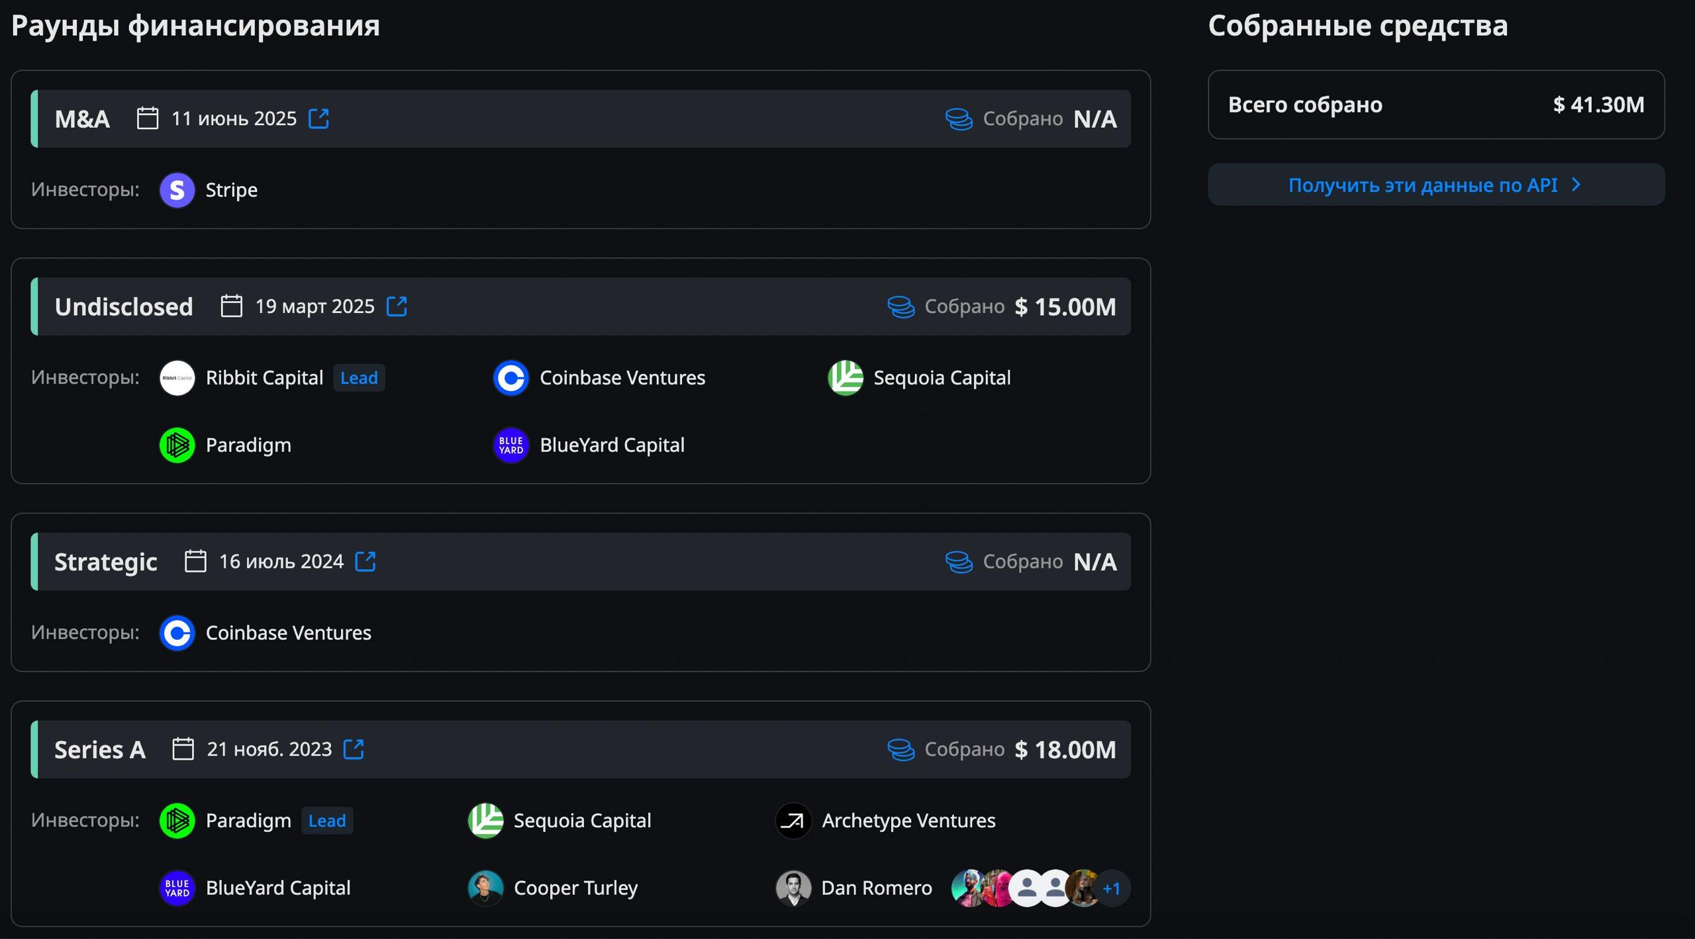
Task: Click chevron on API data button
Action: 1576,185
